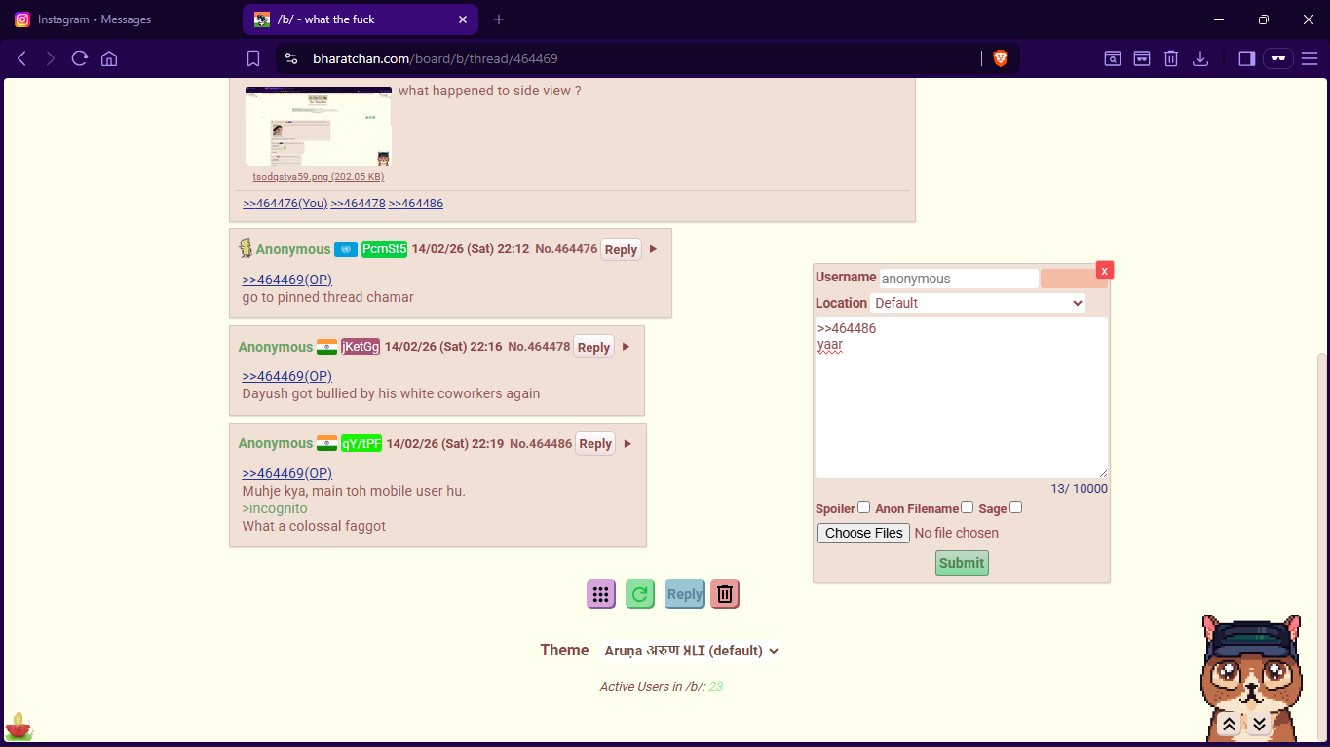
Task: Check the Anon Filename option
Action: pyautogui.click(x=967, y=507)
